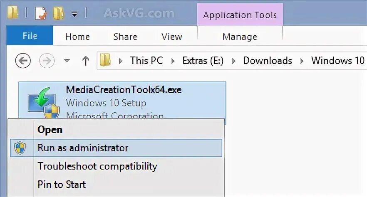Go up one folder level

point(86,61)
